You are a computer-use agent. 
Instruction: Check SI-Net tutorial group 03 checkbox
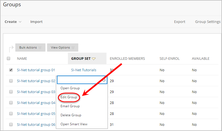tap(11, 92)
